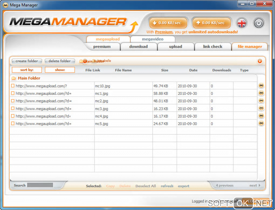
Task: Click the Date column header
Action: click(x=193, y=70)
